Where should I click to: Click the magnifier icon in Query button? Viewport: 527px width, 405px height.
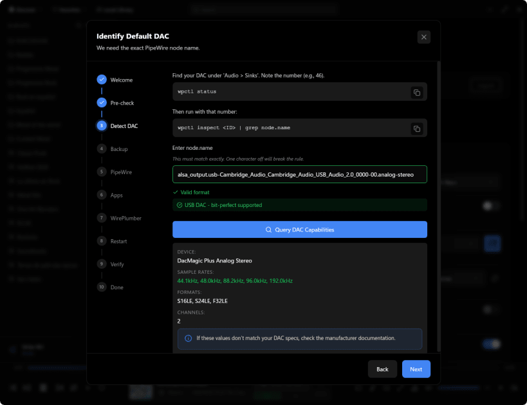[x=268, y=230]
